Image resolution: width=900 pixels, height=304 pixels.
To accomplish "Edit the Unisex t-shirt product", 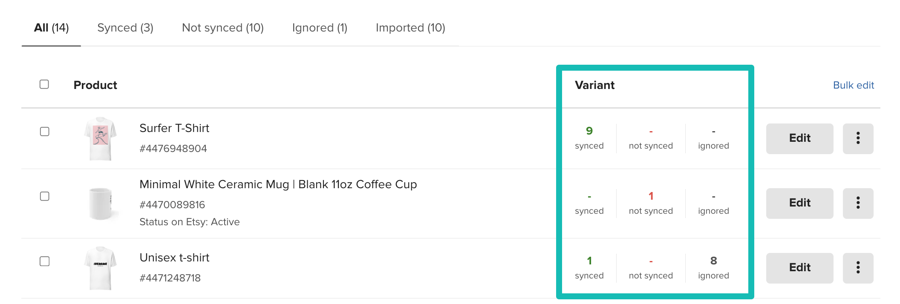I will click(x=799, y=267).
